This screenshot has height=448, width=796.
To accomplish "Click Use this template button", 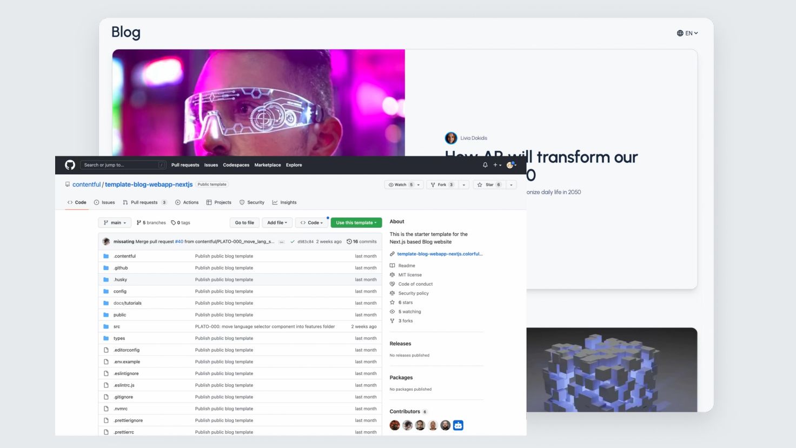I will [x=356, y=222].
